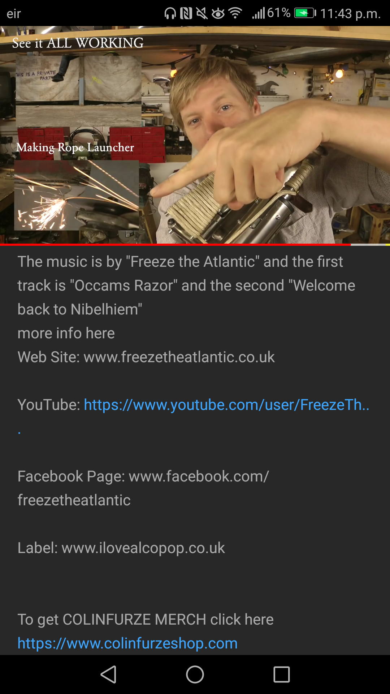390x694 pixels.
Task: Seek on the red video progress bar
Action: pyautogui.click(x=175, y=245)
